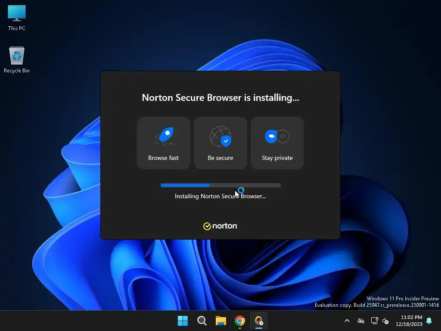Open the clock showing 11:02 PM

(409, 321)
